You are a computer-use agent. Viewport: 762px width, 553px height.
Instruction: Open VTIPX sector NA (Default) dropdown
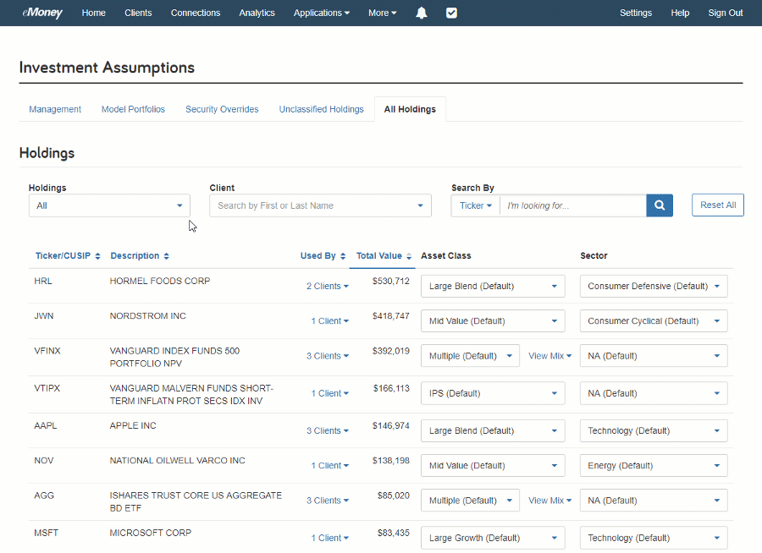click(654, 394)
